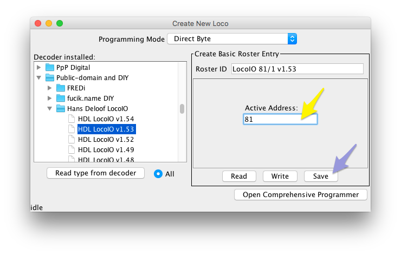Expand the FREDi tree node
The image size is (401, 255).
coord(49,88)
